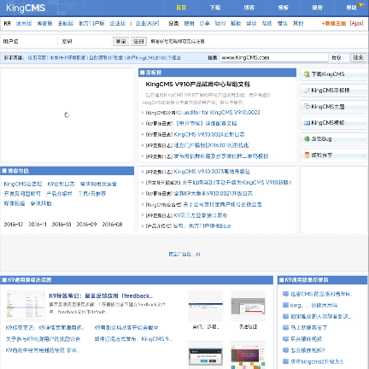
Task: Open the KingCMS V9.10.0024 update log link
Action: coord(209,134)
